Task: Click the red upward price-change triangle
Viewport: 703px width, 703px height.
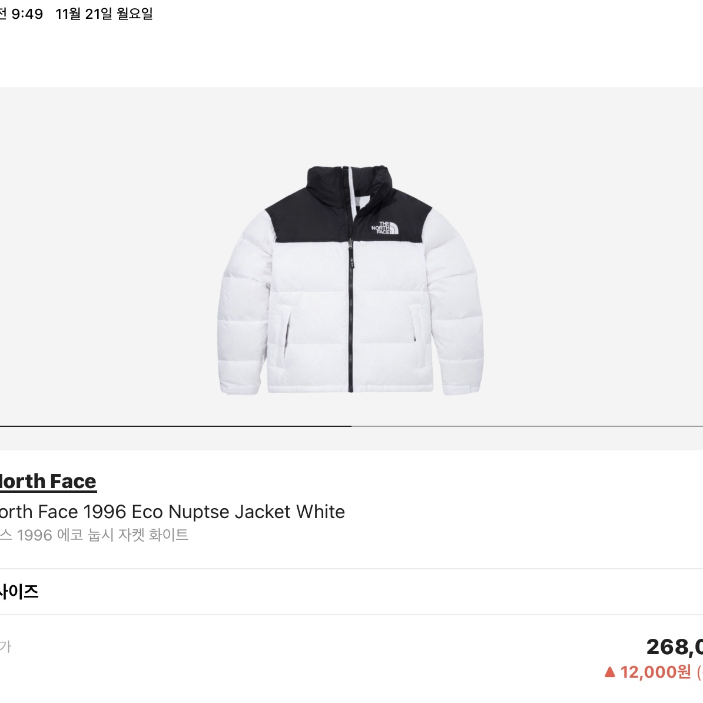Action: pyautogui.click(x=609, y=672)
